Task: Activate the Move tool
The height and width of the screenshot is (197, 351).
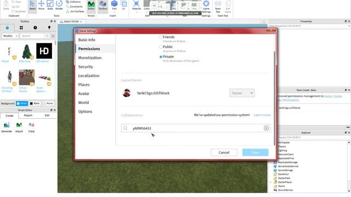Action: [x=41, y=5]
